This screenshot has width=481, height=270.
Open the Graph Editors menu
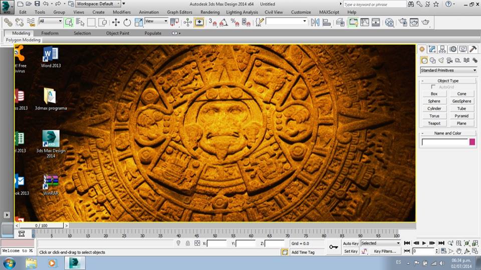(x=179, y=12)
